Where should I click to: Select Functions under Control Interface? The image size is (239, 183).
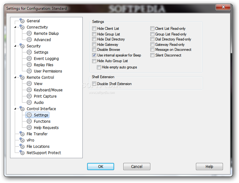click(x=42, y=121)
